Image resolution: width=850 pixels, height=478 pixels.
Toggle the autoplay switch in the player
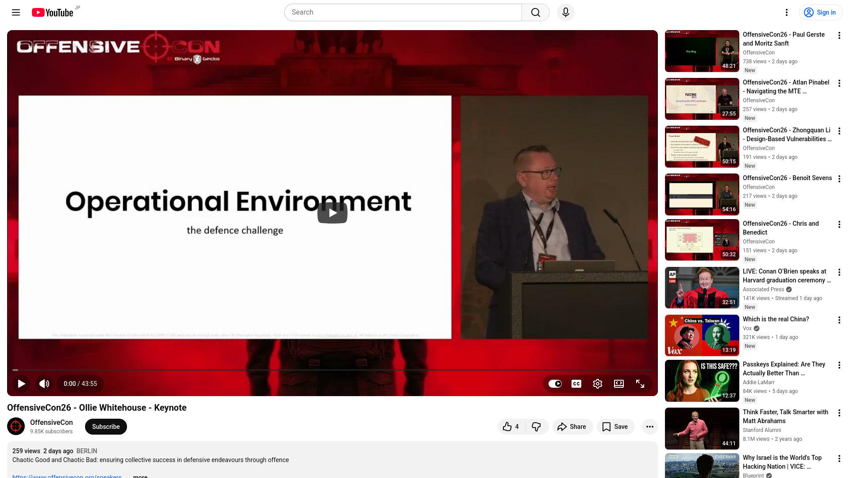555,384
